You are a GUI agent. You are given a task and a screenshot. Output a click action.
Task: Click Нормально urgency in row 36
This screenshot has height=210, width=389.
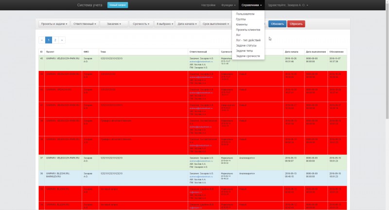(227, 174)
